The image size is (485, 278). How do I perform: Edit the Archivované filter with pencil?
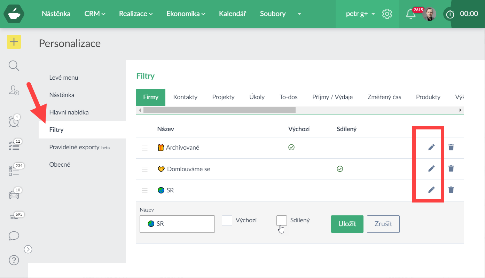coord(431,147)
